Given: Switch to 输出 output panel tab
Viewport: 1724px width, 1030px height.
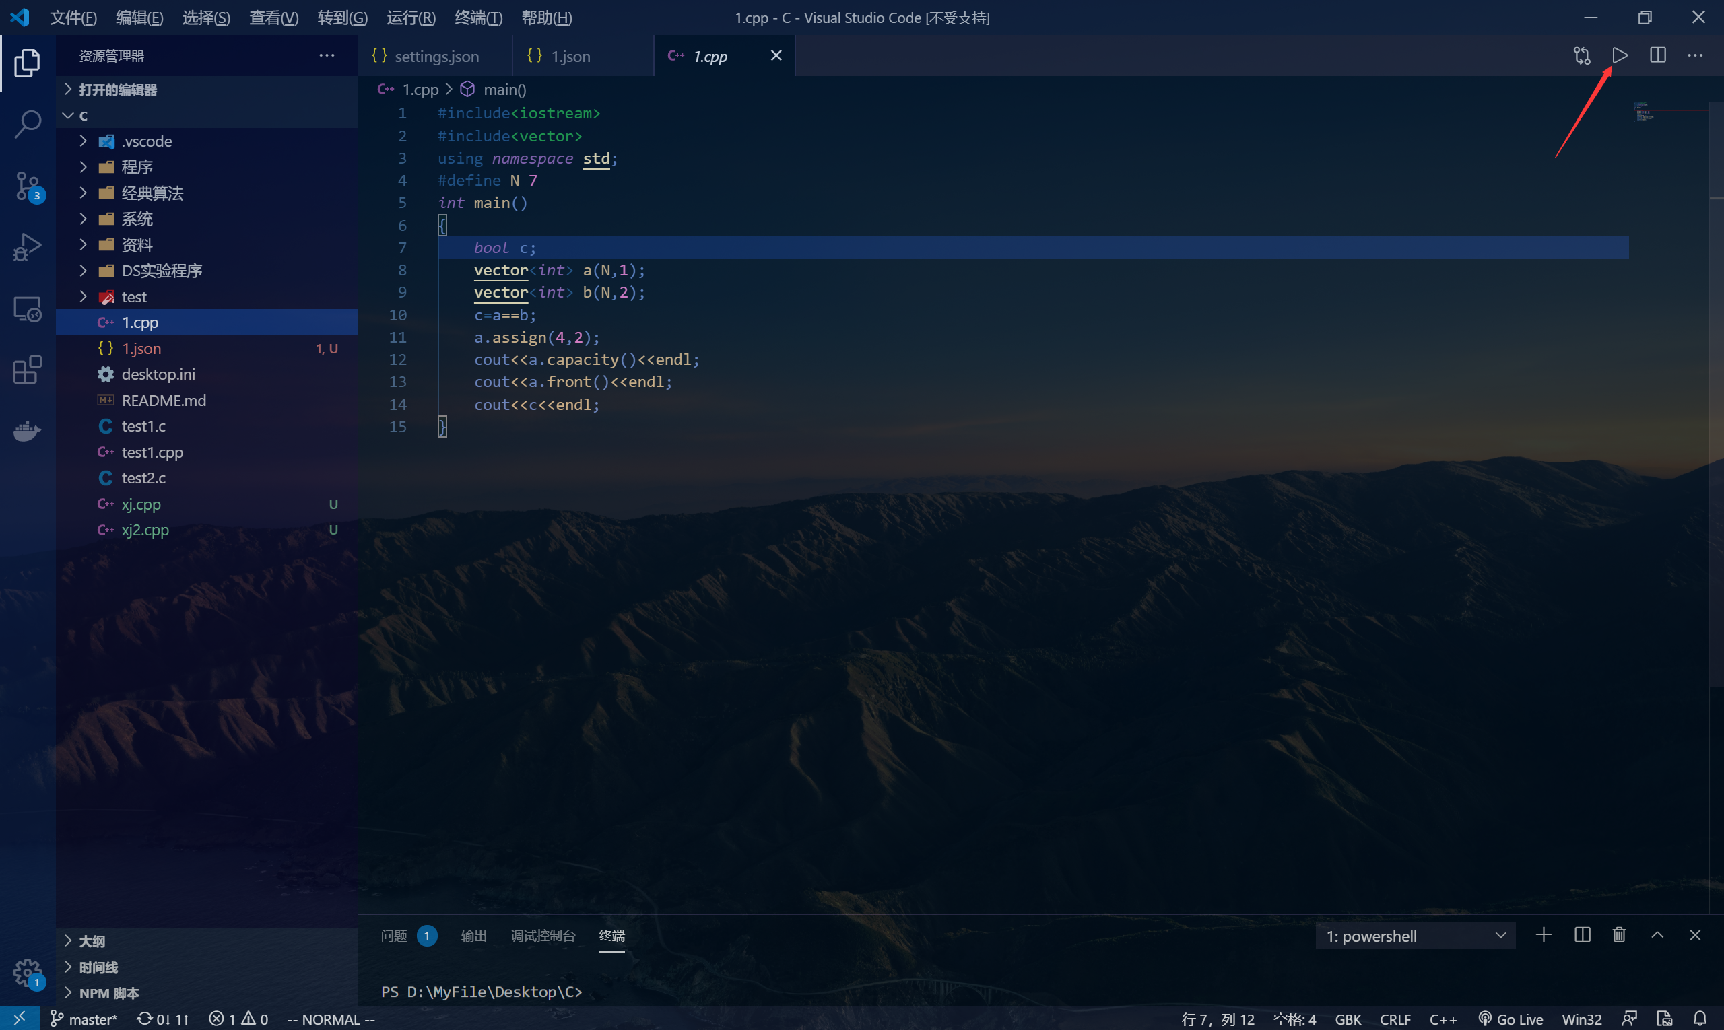Looking at the screenshot, I should click(473, 936).
